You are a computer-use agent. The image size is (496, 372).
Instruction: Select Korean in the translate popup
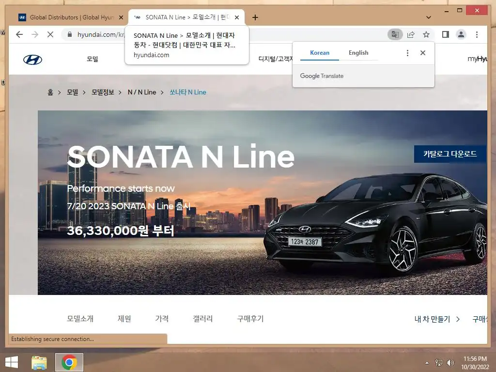[320, 53]
